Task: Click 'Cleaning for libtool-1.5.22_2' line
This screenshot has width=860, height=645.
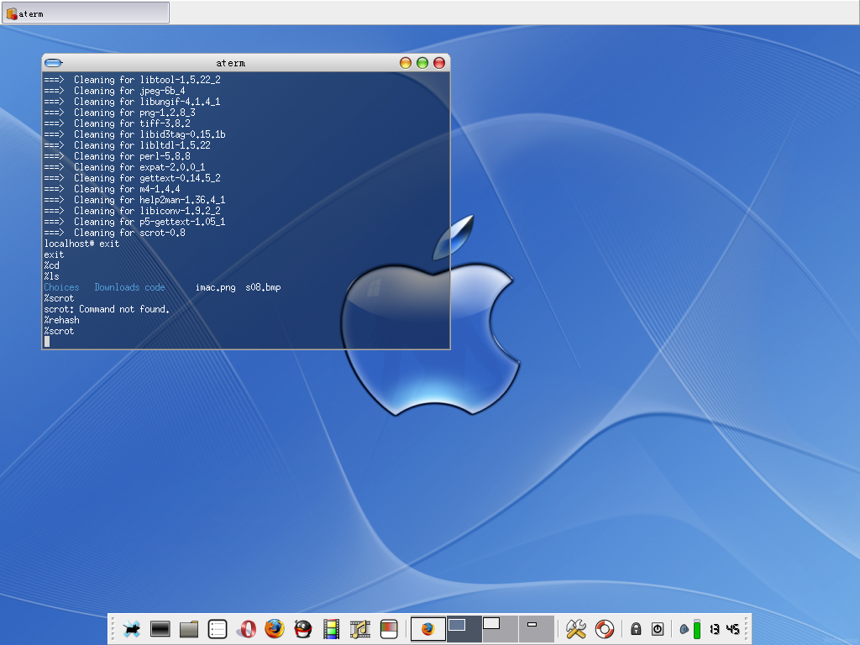Action: click(132, 80)
